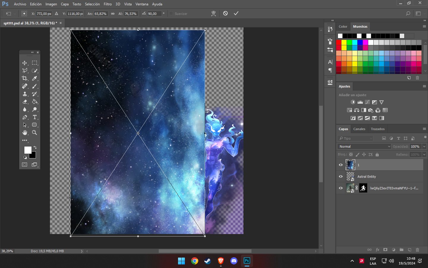
Task: Add a Levels adjustment
Action: click(x=360, y=102)
